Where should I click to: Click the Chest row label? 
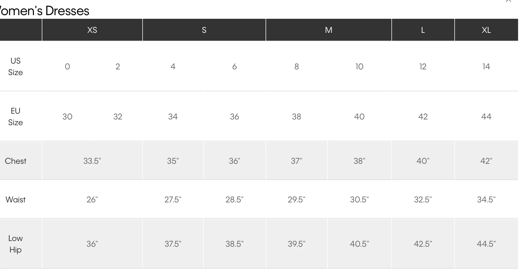15,161
